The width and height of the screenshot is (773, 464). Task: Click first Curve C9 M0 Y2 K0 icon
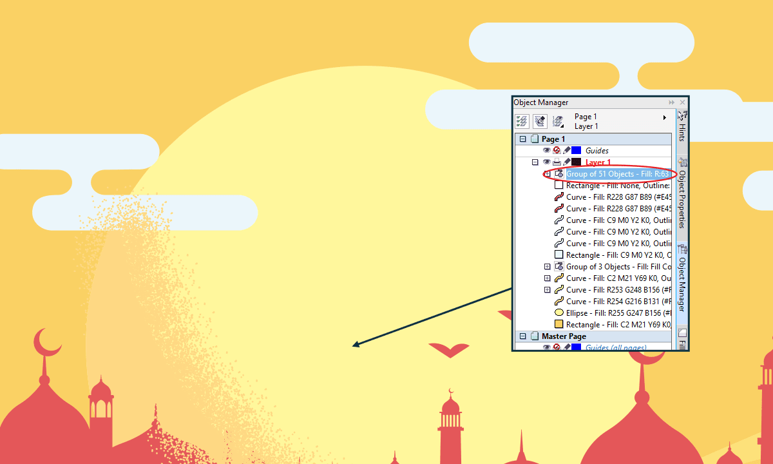tap(559, 220)
